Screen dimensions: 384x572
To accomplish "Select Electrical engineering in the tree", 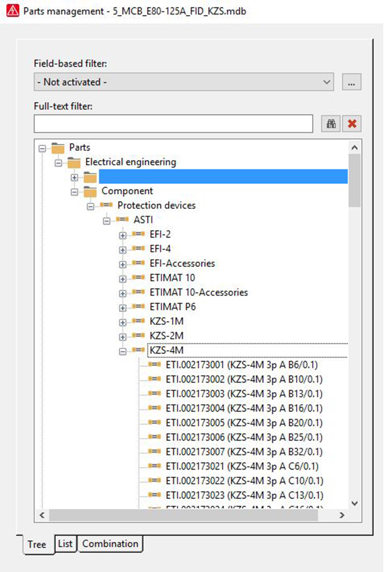I will coord(131,162).
